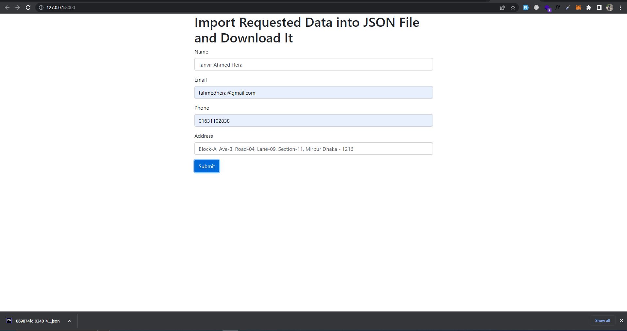This screenshot has height=331, width=627.
Task: Focus the Address input field
Action: pyautogui.click(x=313, y=149)
